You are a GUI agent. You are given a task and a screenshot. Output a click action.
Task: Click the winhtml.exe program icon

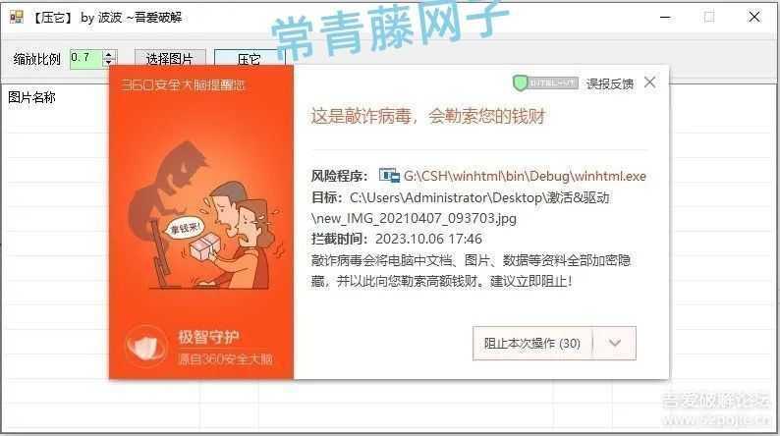pos(389,176)
